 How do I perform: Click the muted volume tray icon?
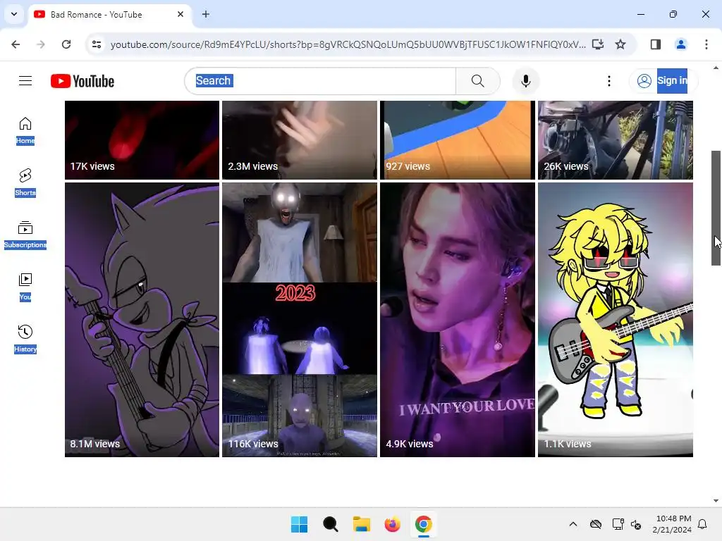(636, 524)
